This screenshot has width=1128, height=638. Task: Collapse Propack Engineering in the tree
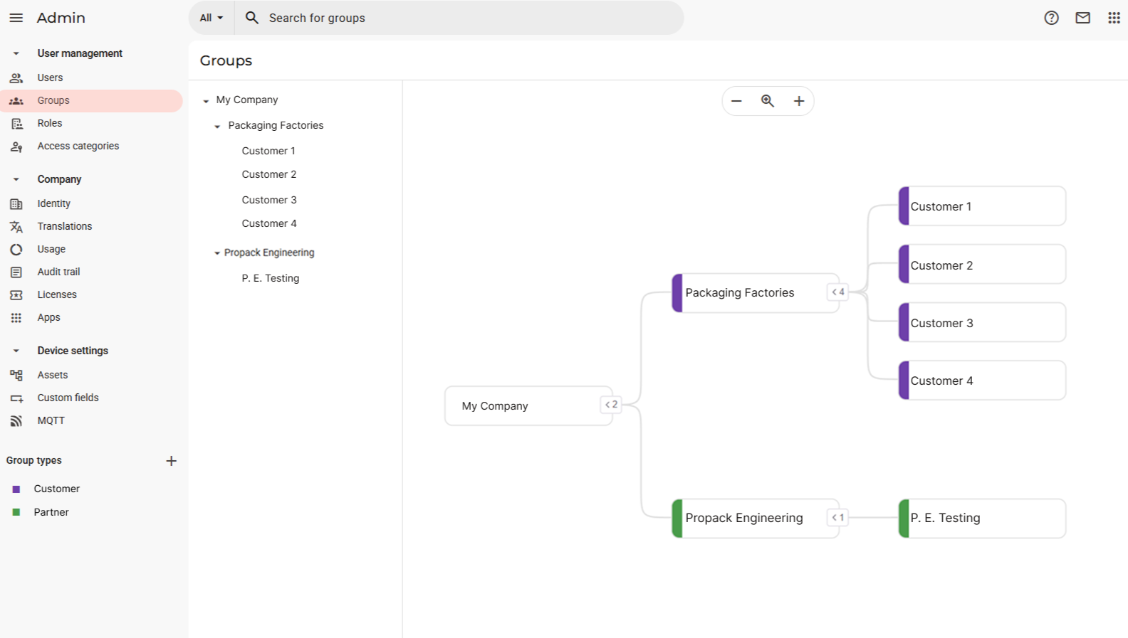click(217, 253)
